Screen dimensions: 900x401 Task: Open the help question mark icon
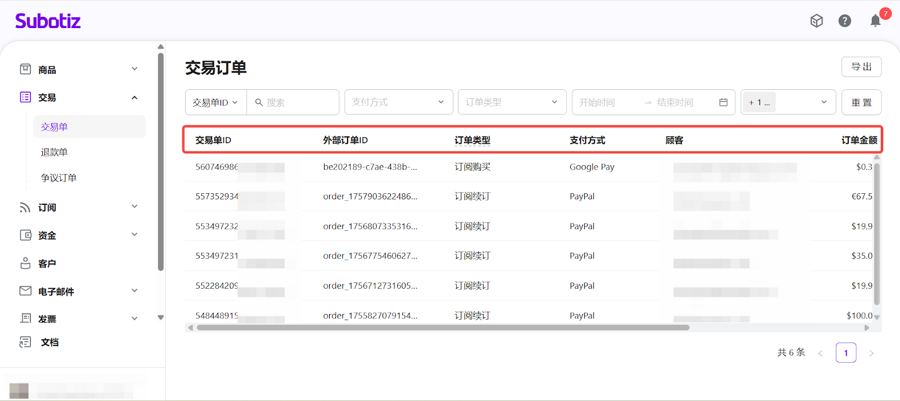tap(844, 21)
